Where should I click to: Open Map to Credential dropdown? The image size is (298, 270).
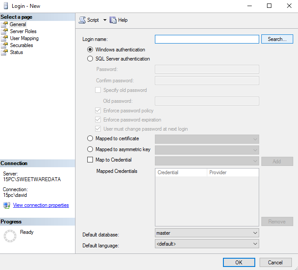[x=207, y=161]
